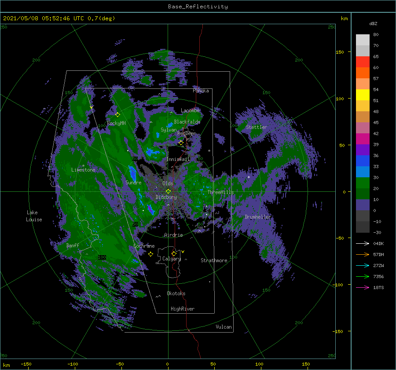Click the yellow diamond marker below RedDeer
Screen dimensions: 396x370
pyautogui.click(x=181, y=143)
